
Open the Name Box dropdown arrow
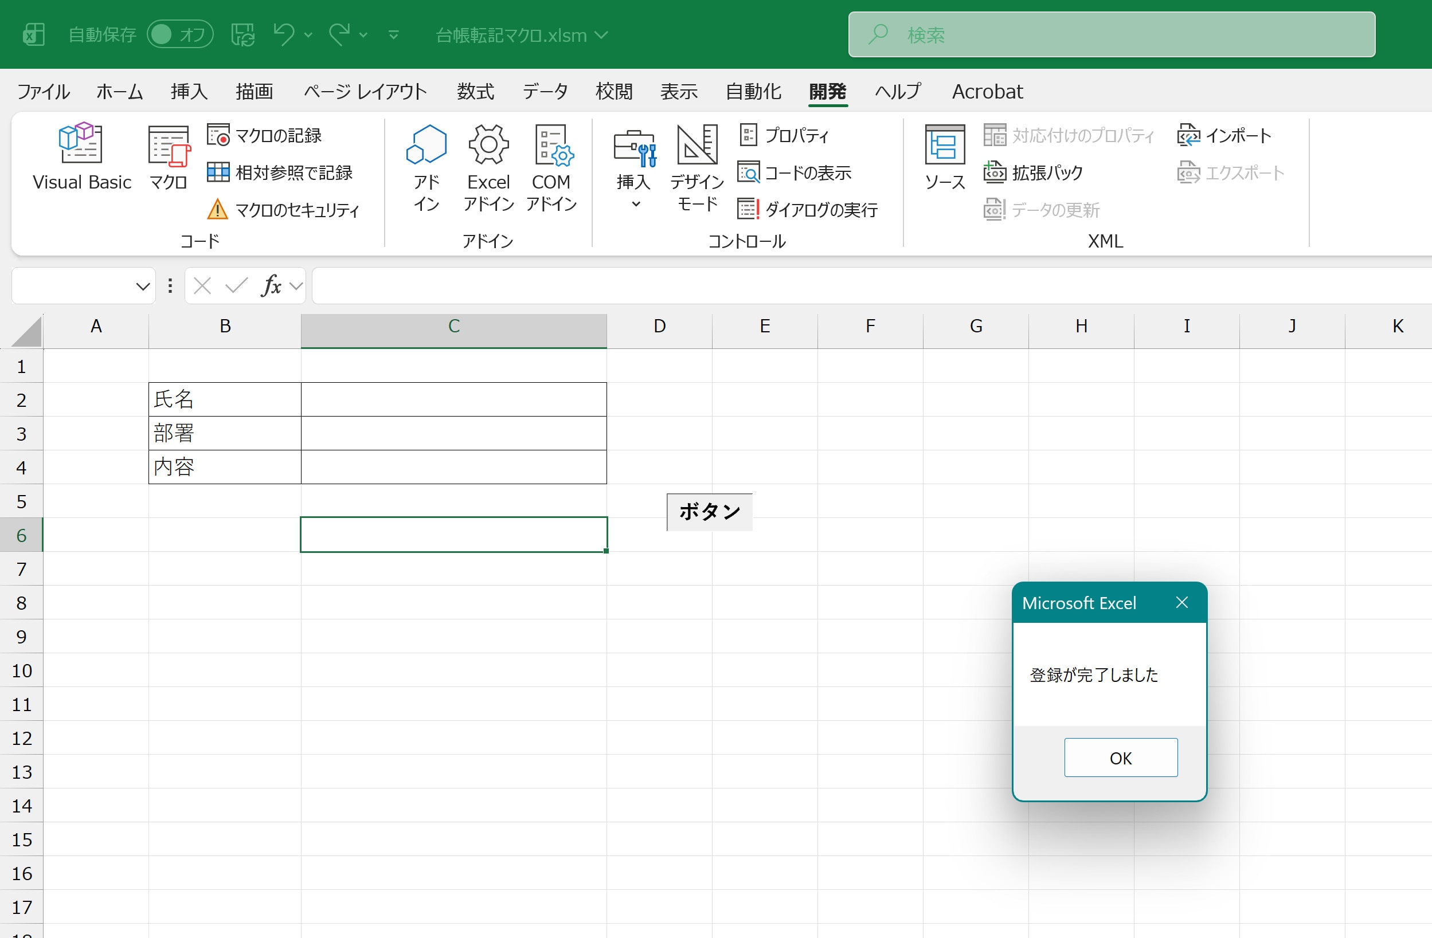click(x=143, y=286)
